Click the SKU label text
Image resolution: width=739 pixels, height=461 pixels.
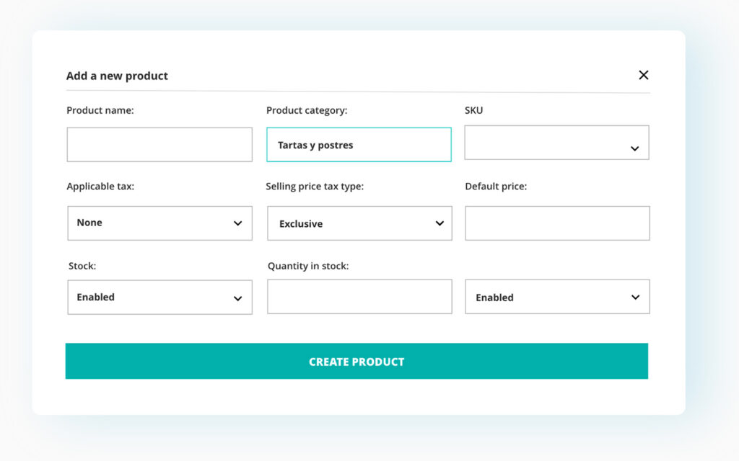coord(474,110)
